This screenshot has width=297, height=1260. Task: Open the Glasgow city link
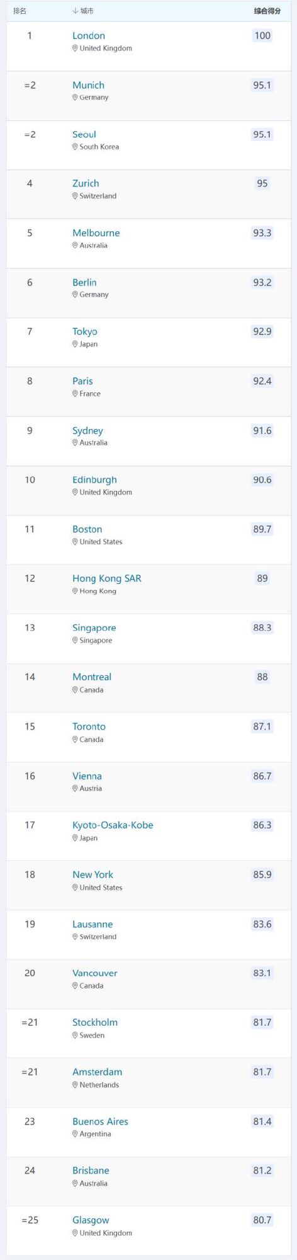[91, 1220]
